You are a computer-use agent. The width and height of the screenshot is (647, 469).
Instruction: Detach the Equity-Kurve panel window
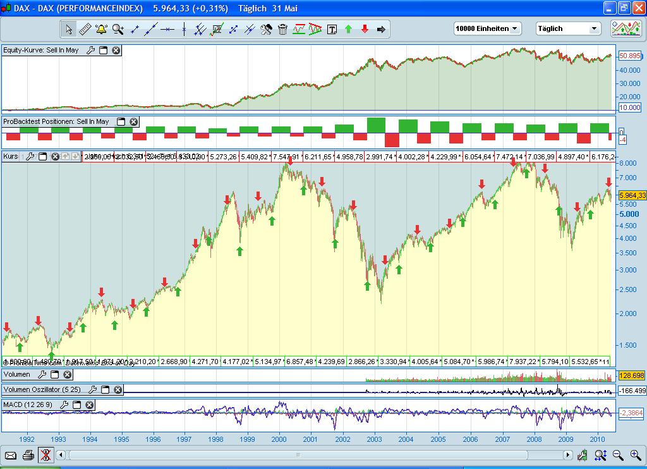pyautogui.click(x=104, y=51)
